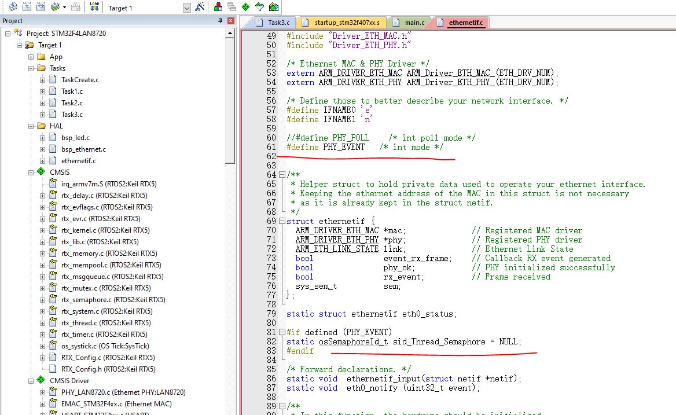
Task: Click the file icon beside rtx_msgqueue.c
Action: click(x=53, y=276)
